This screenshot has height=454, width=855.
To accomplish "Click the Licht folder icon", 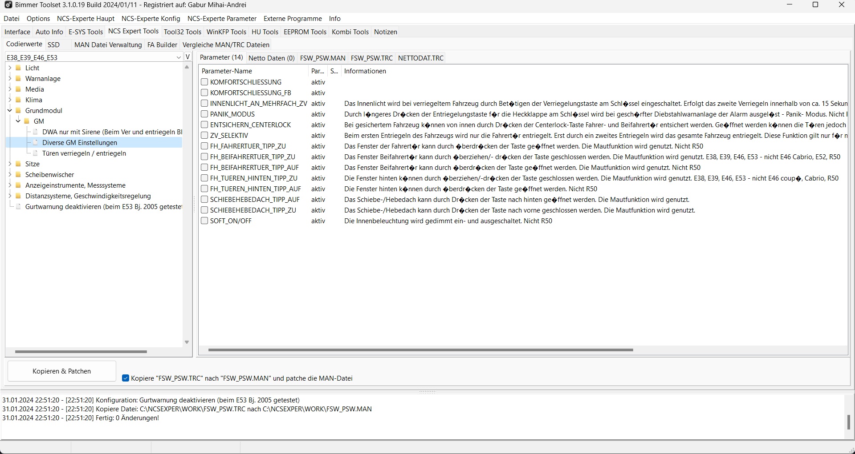I will coord(18,68).
